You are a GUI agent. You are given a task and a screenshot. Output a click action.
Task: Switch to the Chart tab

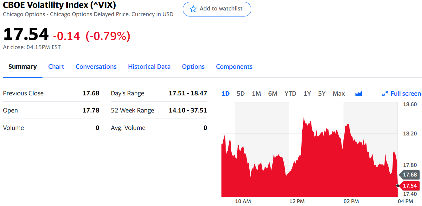pyautogui.click(x=56, y=67)
